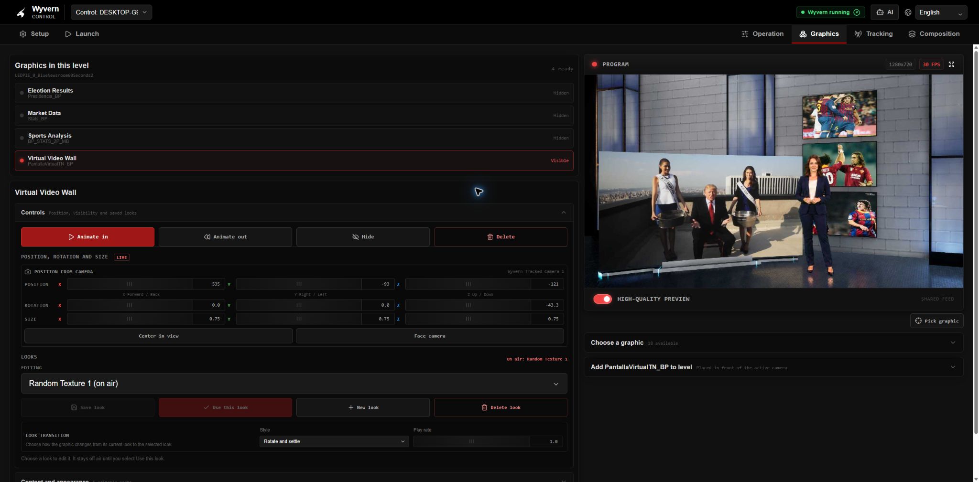Click the Use this look button
This screenshot has height=482, width=979.
[225, 407]
